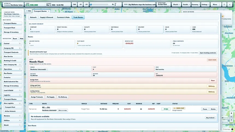Open the Menu button in top bar
The height and width of the screenshot is (132, 235).
click(215, 4)
